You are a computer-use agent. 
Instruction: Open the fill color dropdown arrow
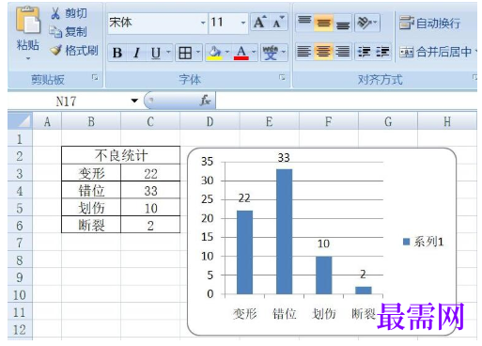pyautogui.click(x=227, y=52)
